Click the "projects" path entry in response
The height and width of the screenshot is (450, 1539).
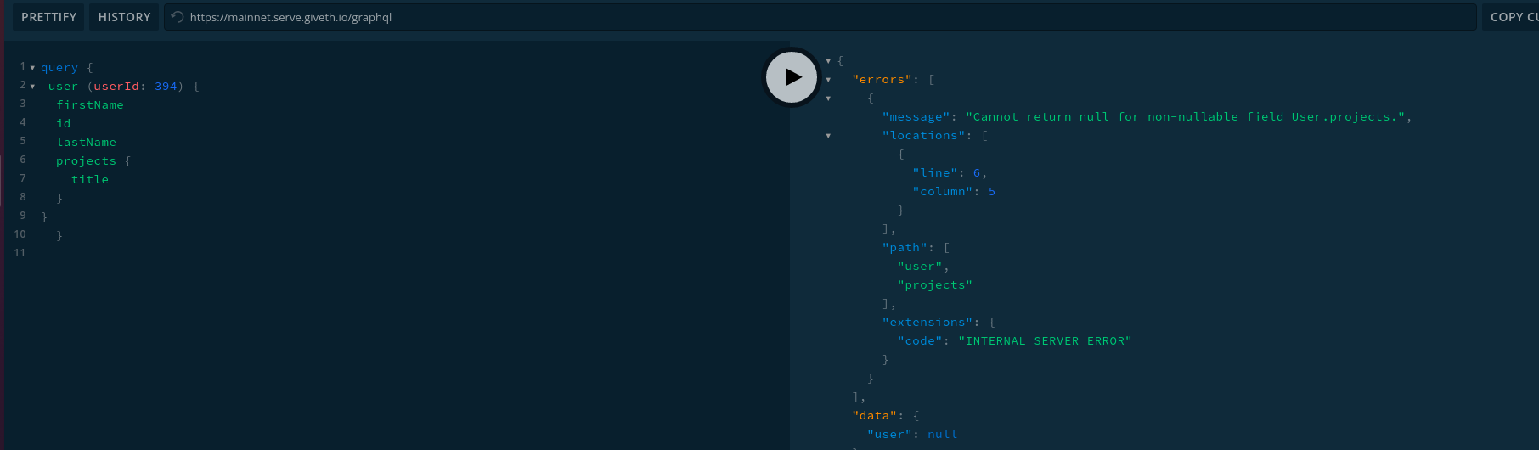[935, 285]
